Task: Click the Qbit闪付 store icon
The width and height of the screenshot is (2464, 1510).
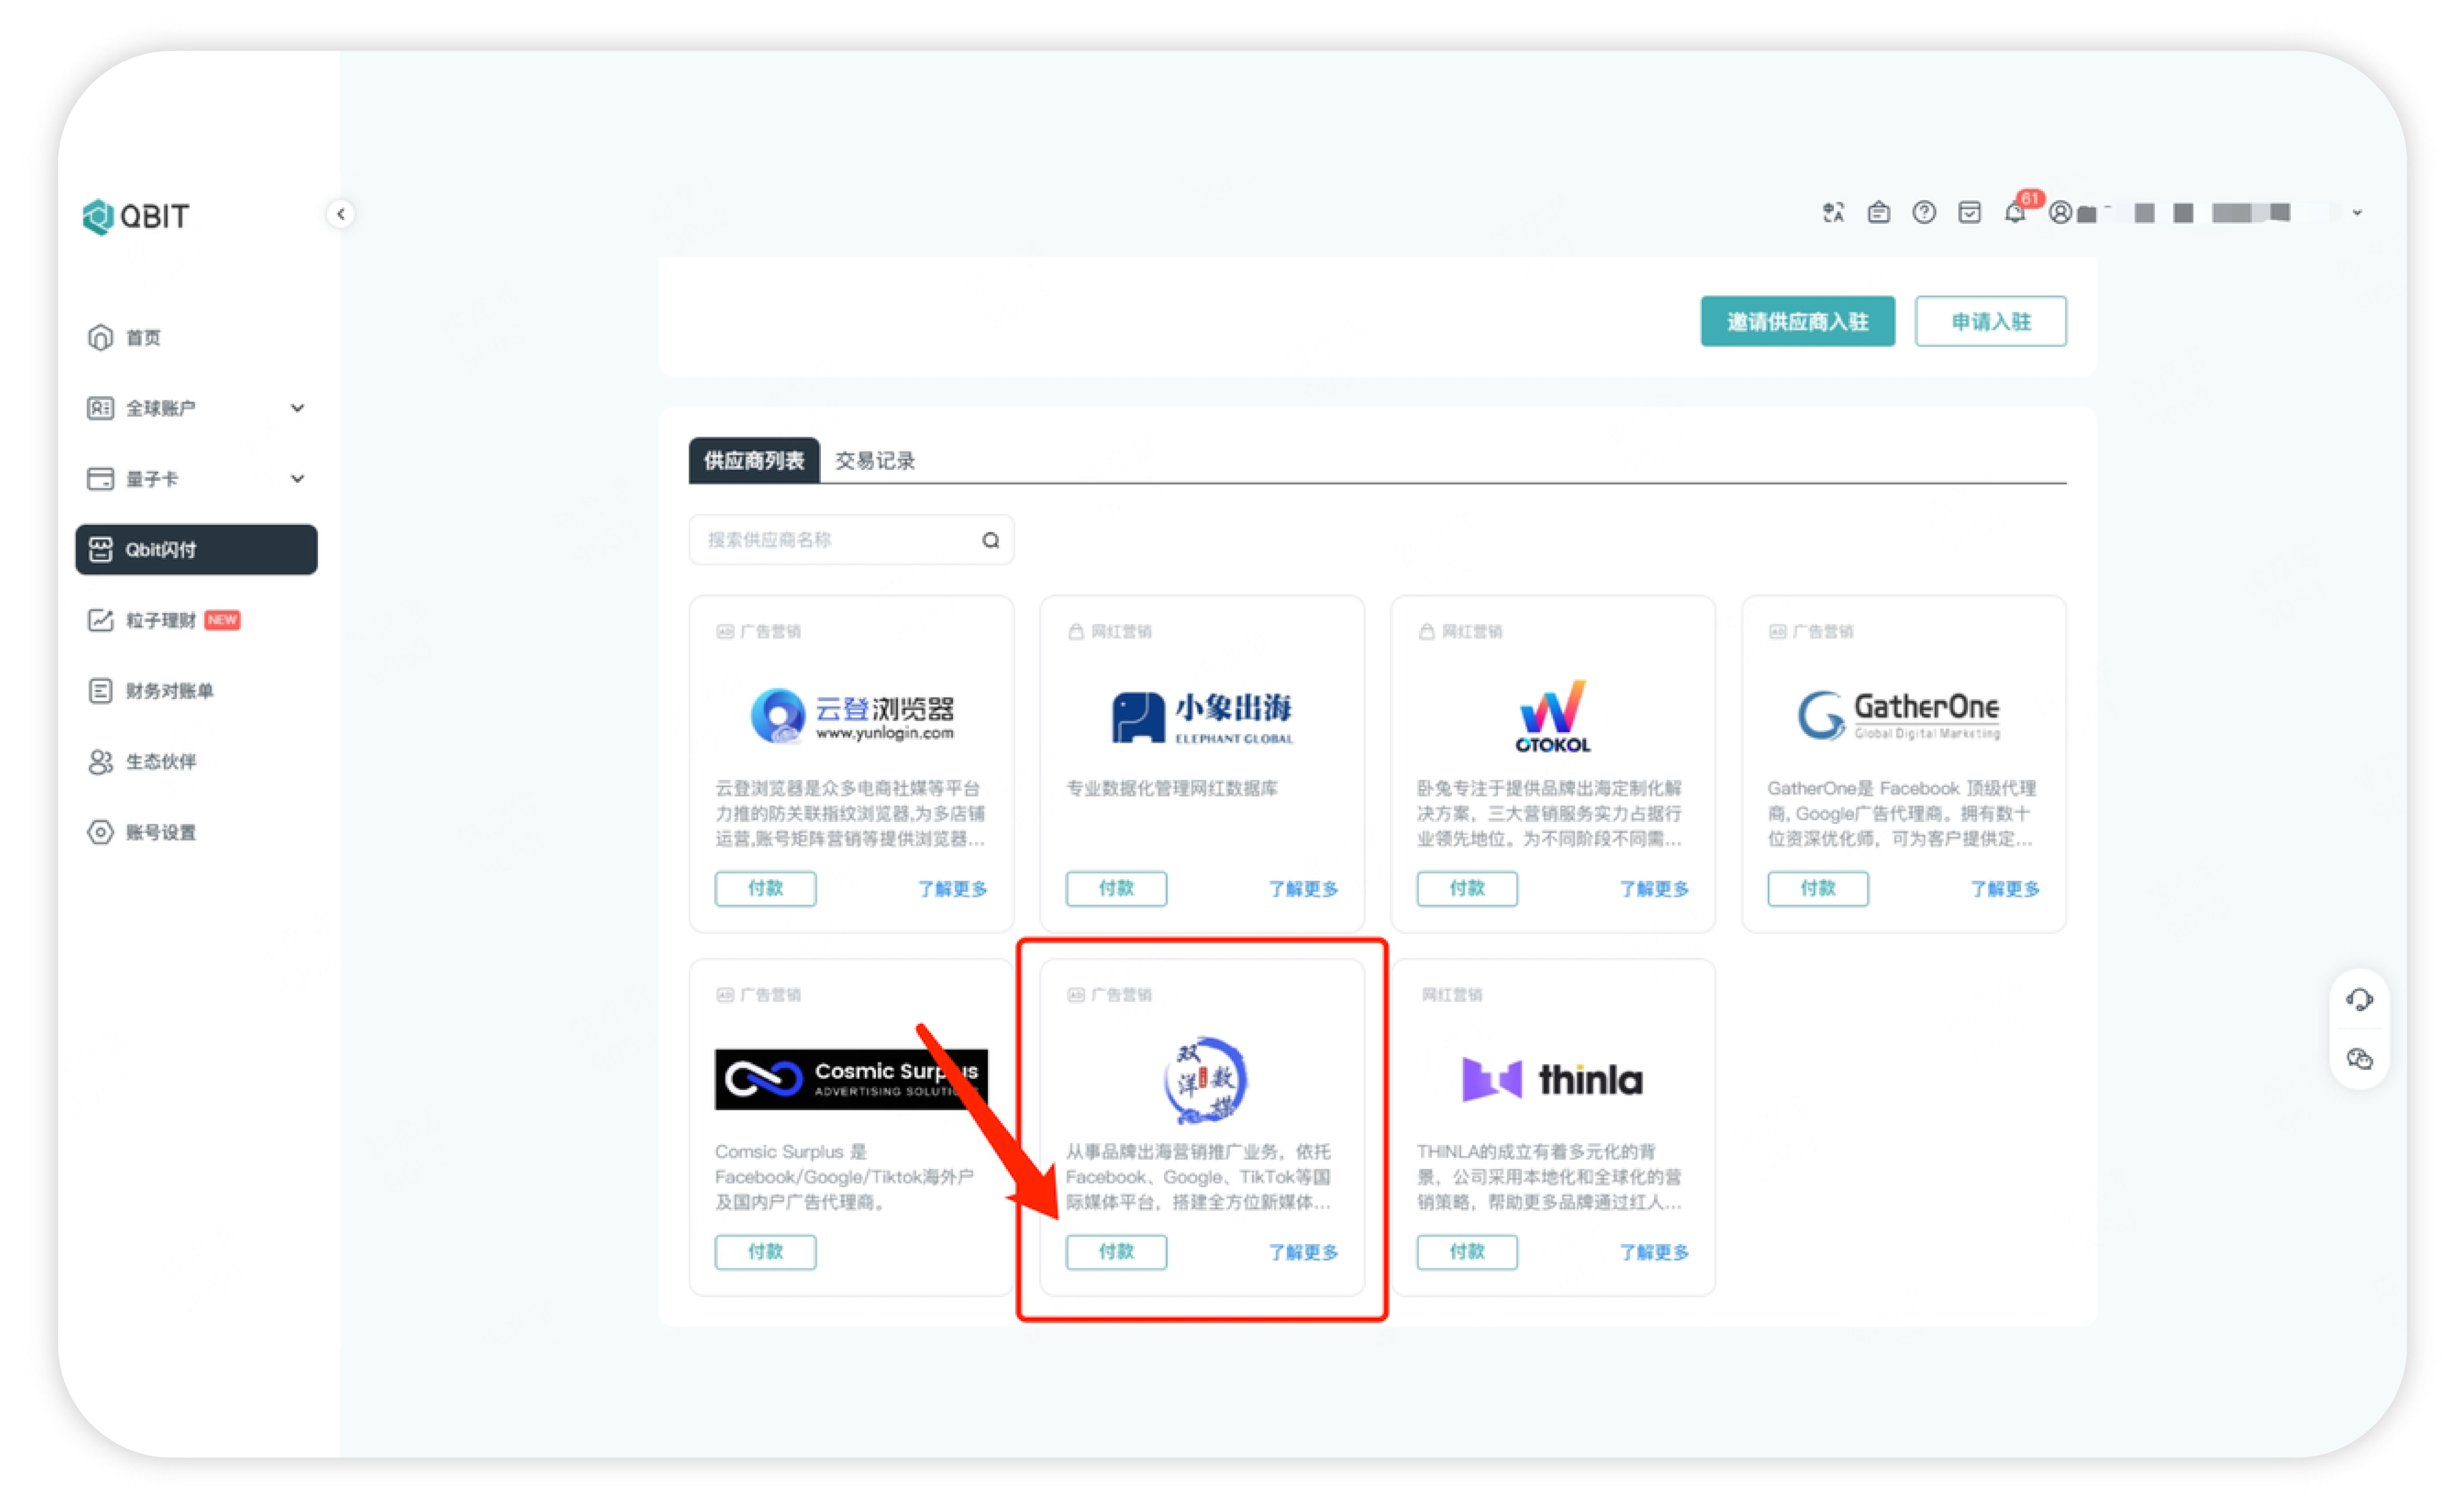Action: coord(100,549)
